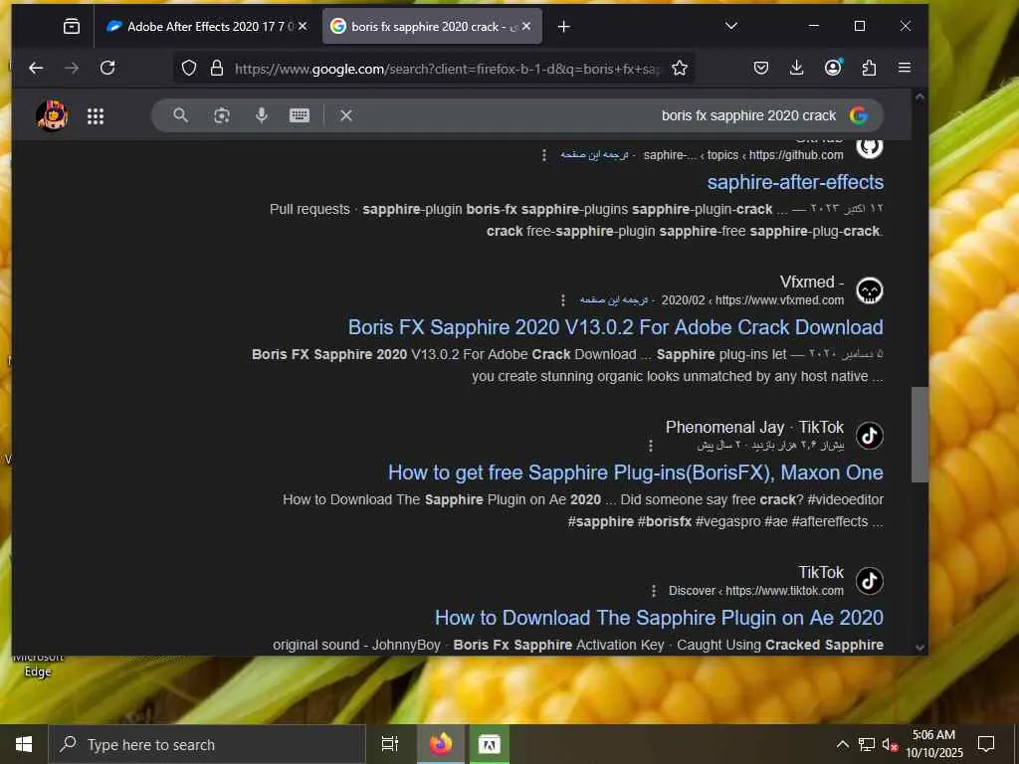
Task: Click the scrollbar down arrow
Action: (x=919, y=647)
